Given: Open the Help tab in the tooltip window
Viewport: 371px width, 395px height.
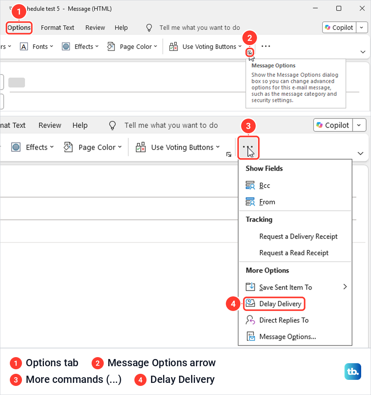Looking at the screenshot, I should click(x=121, y=28).
